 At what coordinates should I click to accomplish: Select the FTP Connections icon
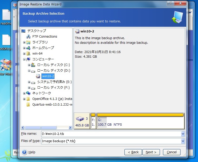pyautogui.click(x=28, y=37)
